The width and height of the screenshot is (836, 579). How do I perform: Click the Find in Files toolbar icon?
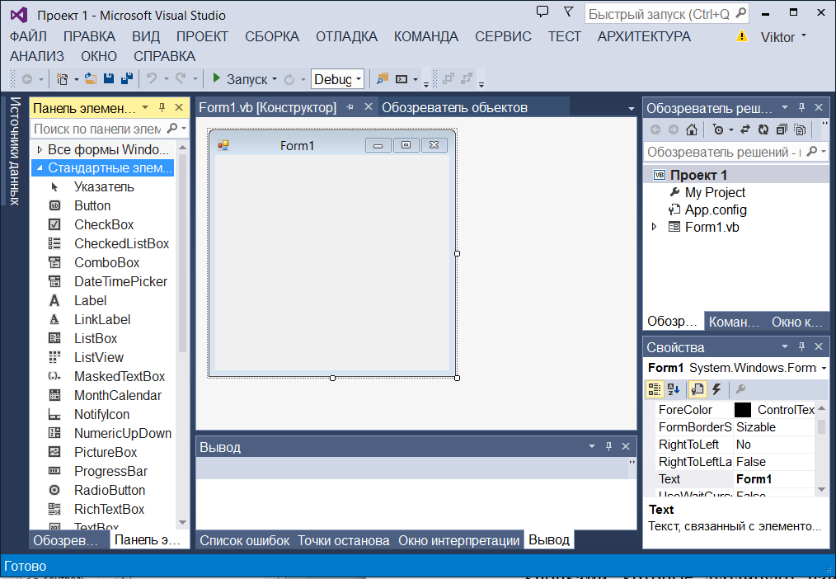pyautogui.click(x=383, y=79)
